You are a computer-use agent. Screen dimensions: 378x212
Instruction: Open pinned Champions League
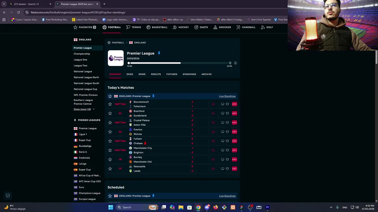click(89, 193)
